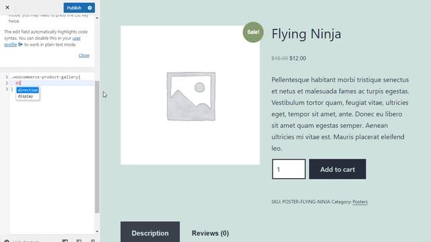Screen dimensions: 431x242
Task: Open the Posters category link
Action: tap(360, 202)
